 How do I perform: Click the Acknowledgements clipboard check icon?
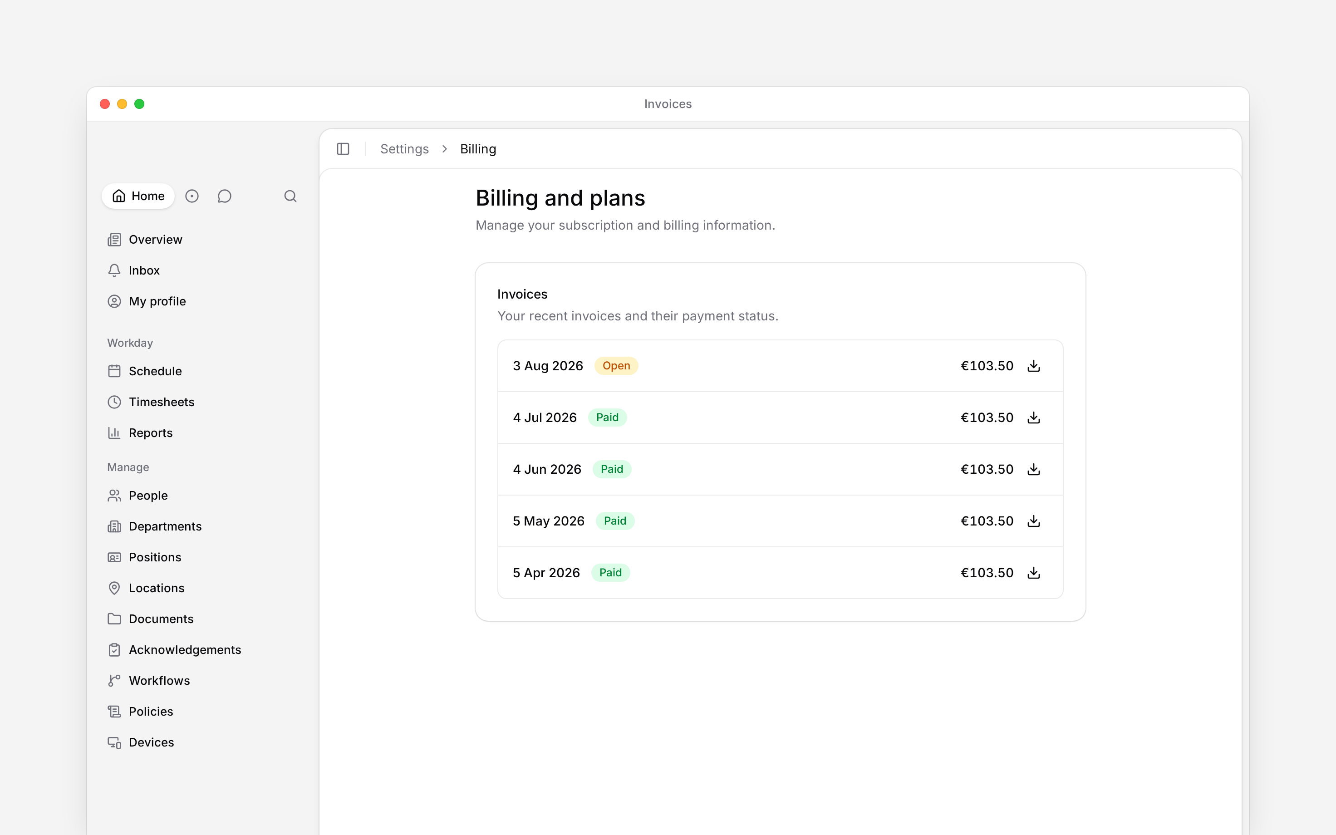[114, 650]
